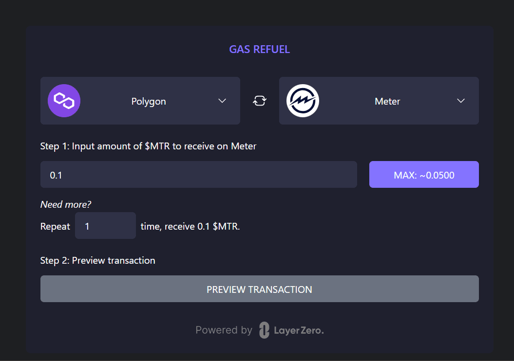This screenshot has width=514, height=361.
Task: Swap source and destination chains icon
Action: (260, 101)
